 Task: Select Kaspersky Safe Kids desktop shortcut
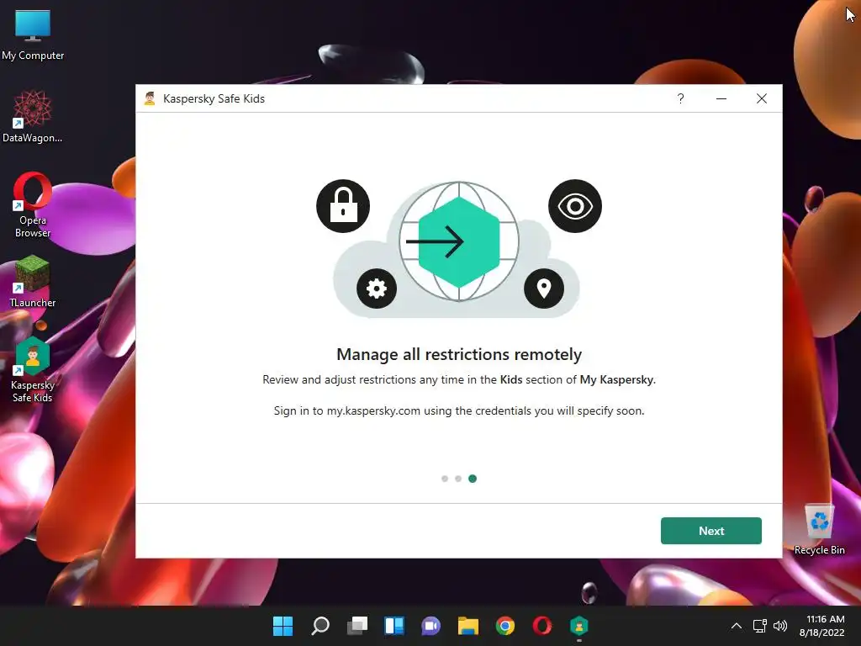click(x=33, y=370)
